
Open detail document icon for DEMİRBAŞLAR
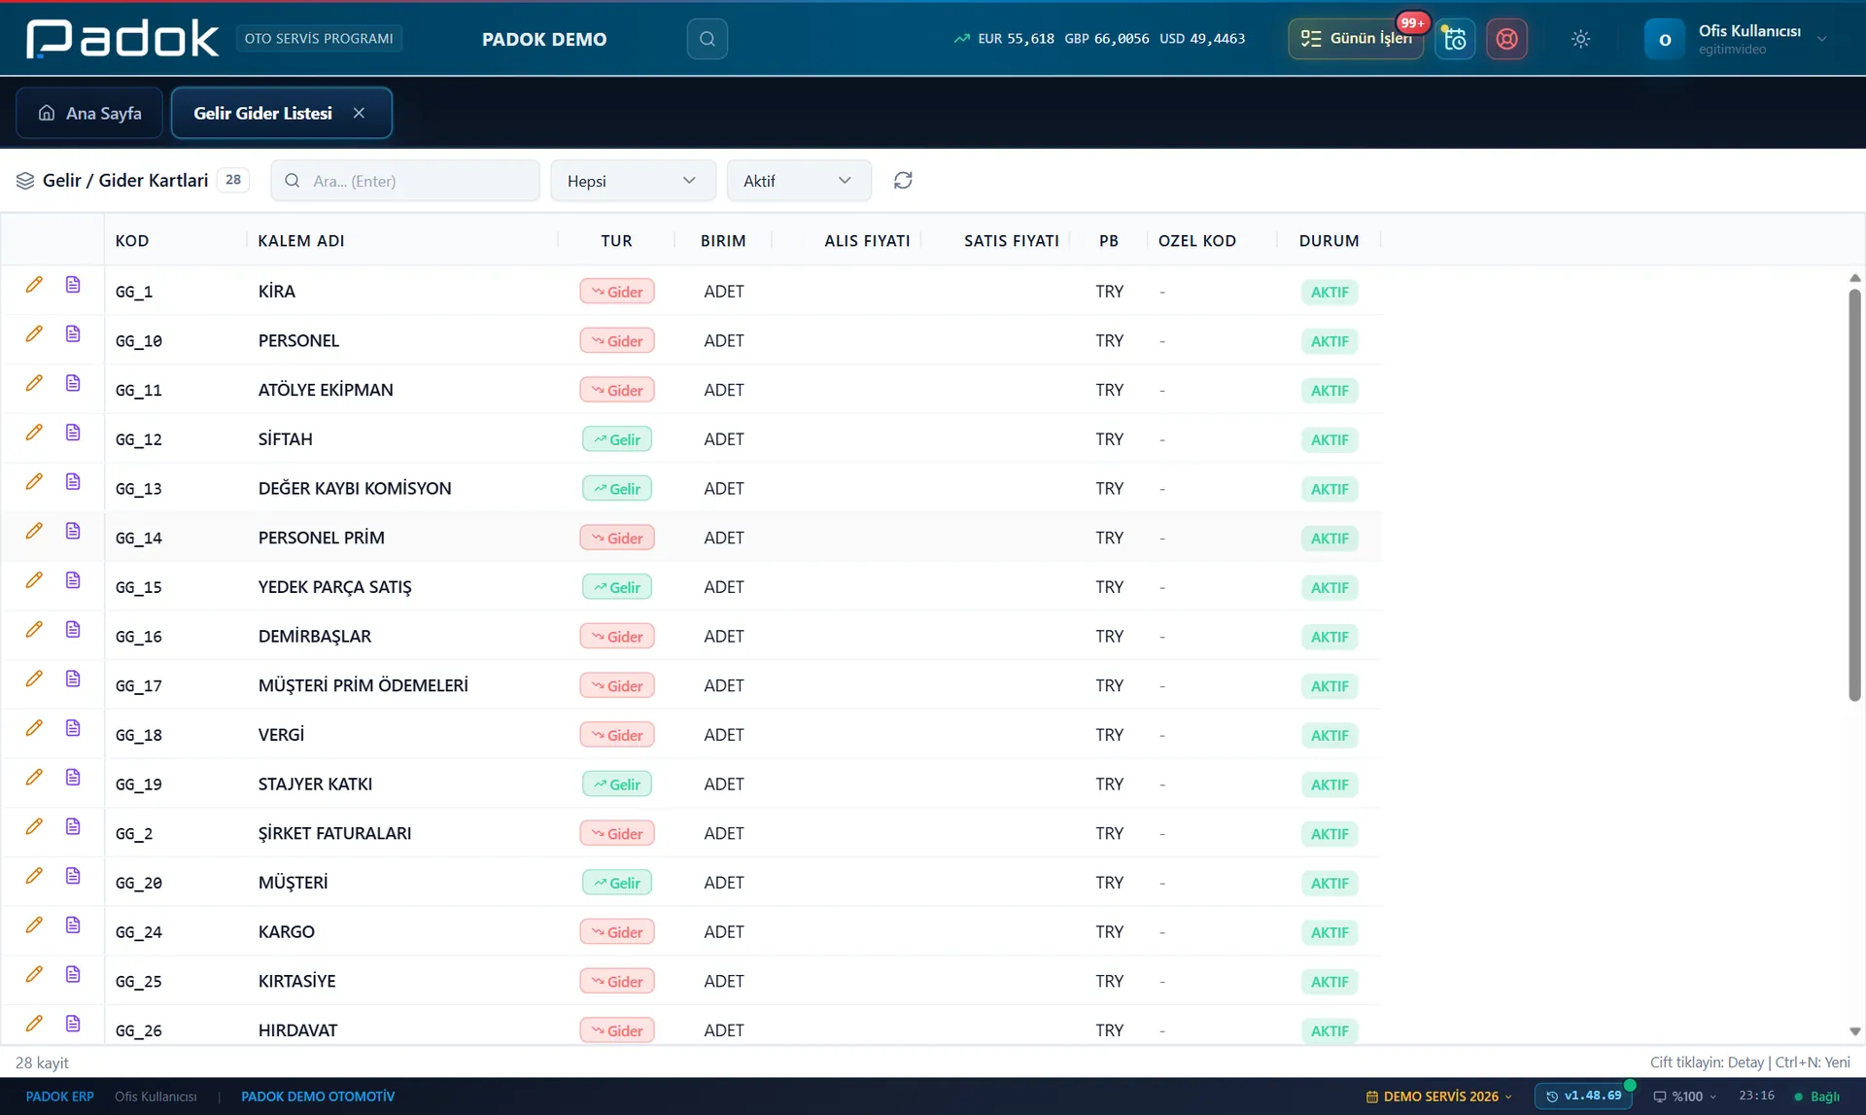[x=73, y=630]
